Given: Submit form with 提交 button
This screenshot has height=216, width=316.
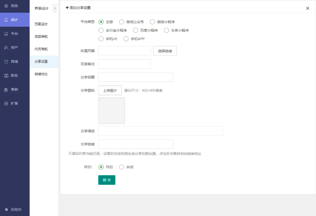Looking at the screenshot, I should click(x=107, y=180).
